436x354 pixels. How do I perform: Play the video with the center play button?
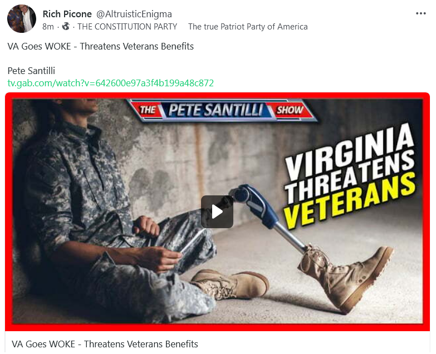pos(217,212)
